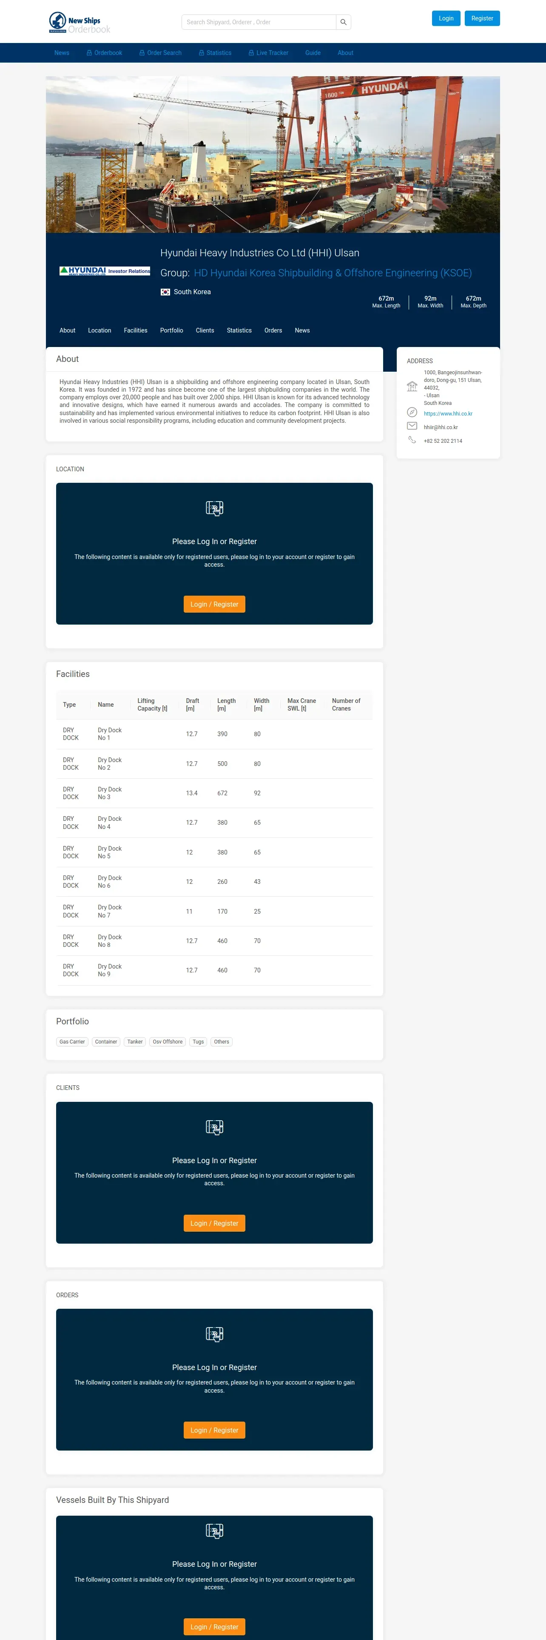
Task: Click the Dry Dock No 4 row name
Action: click(109, 823)
